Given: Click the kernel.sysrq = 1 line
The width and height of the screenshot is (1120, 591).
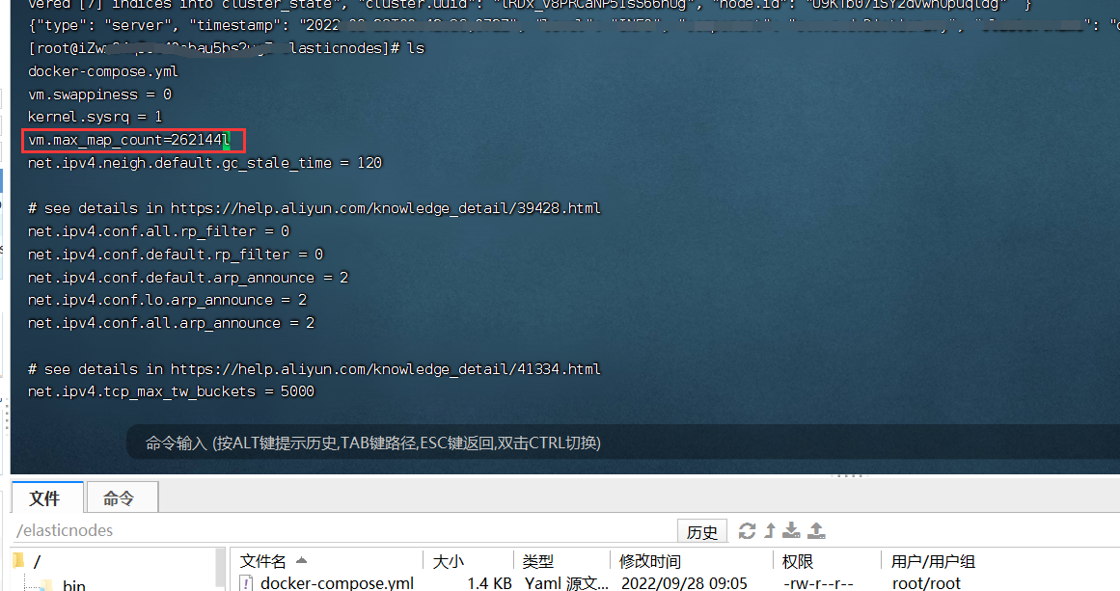Looking at the screenshot, I should click(95, 117).
